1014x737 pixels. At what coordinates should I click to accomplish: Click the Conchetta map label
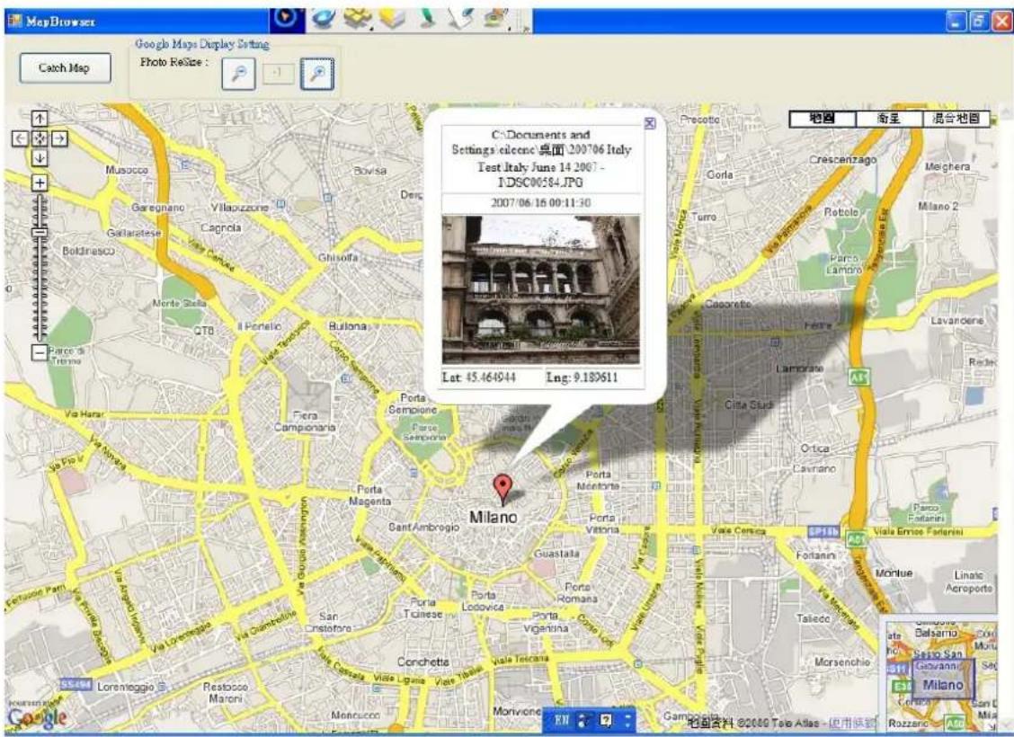point(422,662)
